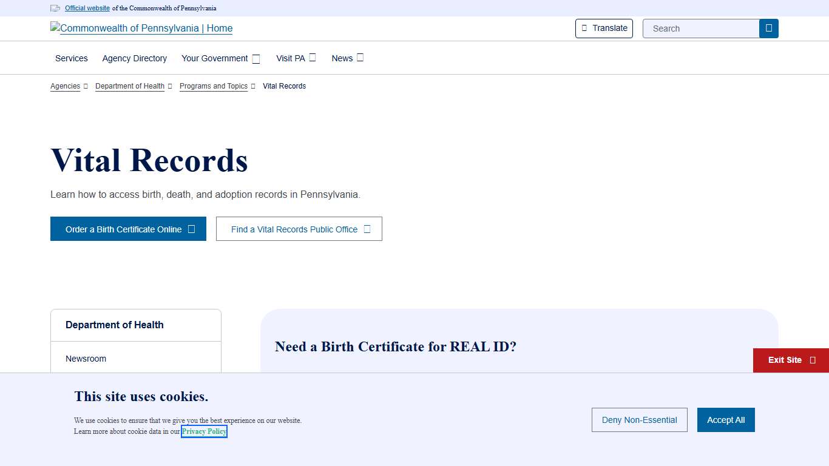Go to Agency Directory in navigation
829x466 pixels.
point(135,59)
